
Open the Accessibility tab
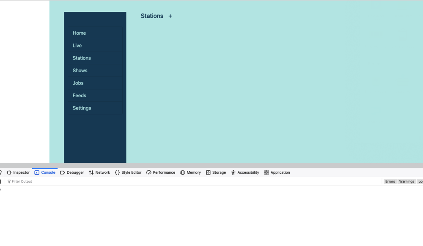tap(245, 172)
